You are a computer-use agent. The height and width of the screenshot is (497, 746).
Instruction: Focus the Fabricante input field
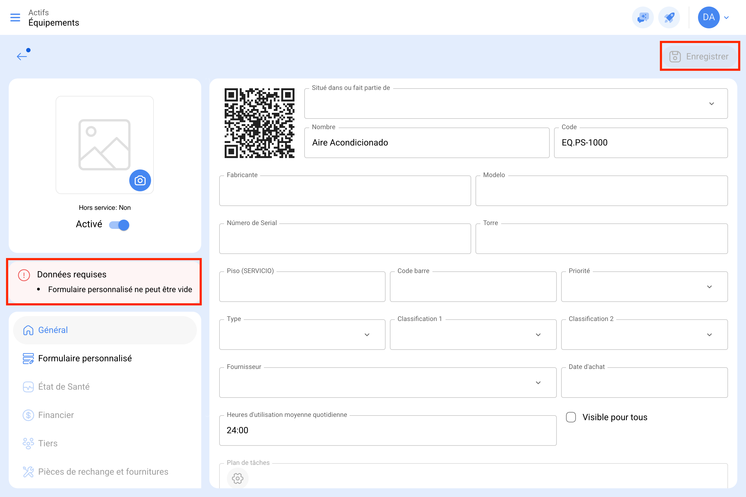point(345,191)
